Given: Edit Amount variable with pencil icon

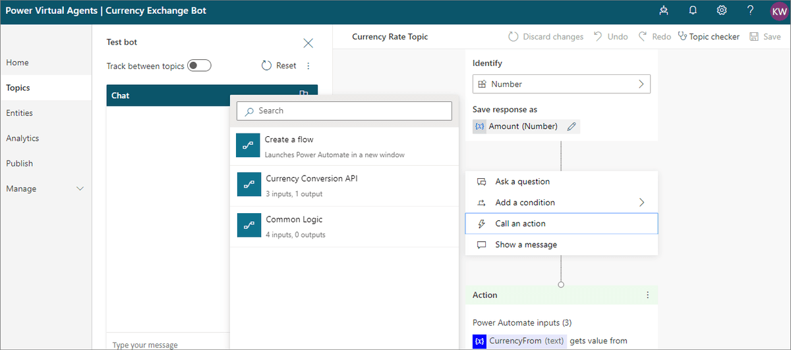Looking at the screenshot, I should coord(571,126).
